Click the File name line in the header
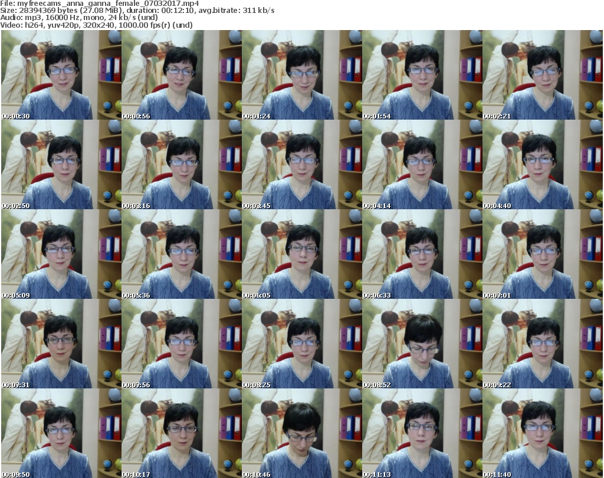The height and width of the screenshot is (478, 604). click(99, 4)
